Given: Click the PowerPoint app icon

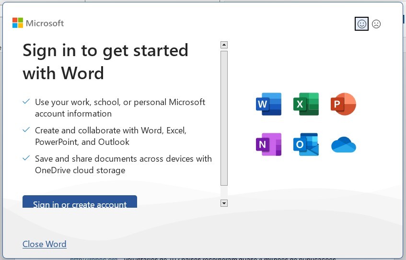Looking at the screenshot, I should pyautogui.click(x=343, y=104).
